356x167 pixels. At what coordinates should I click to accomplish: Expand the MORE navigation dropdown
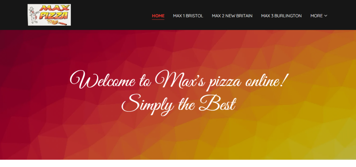[x=319, y=16]
